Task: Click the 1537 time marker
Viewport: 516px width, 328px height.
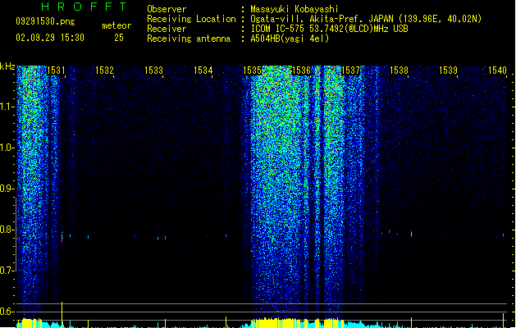Action: [x=350, y=71]
